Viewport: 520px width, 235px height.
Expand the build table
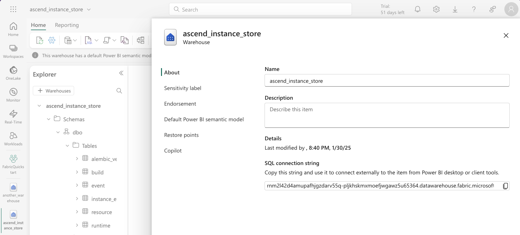tap(77, 172)
